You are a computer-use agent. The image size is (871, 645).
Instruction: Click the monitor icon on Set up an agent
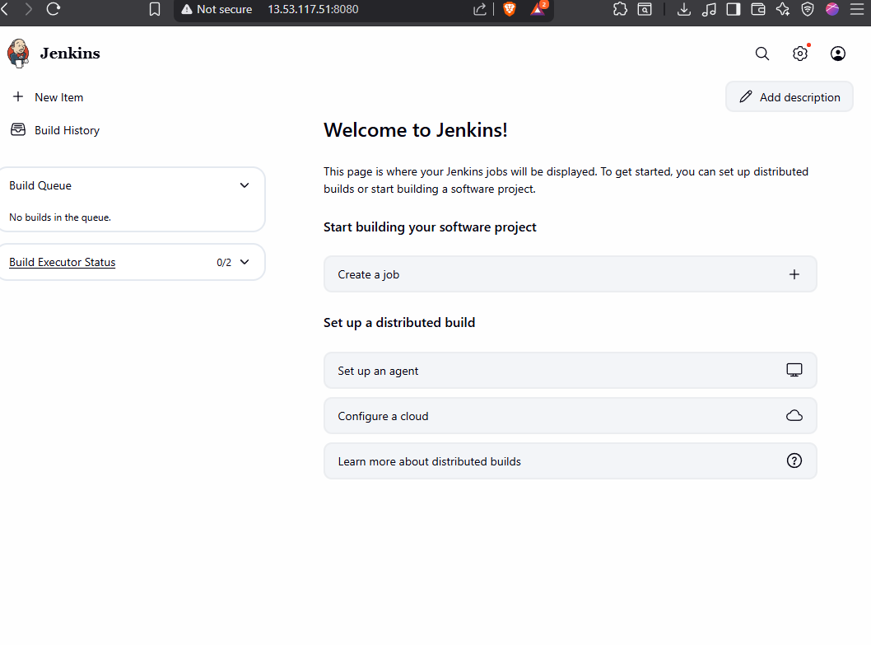tap(794, 371)
